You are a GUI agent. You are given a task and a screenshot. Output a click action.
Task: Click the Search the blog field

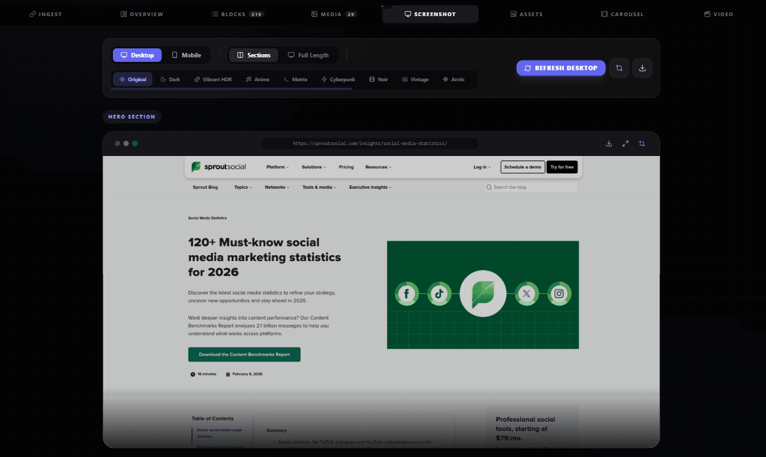[531, 188]
